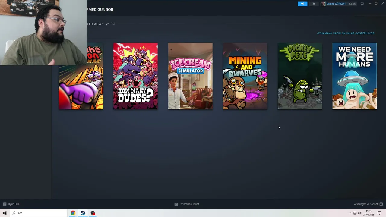Show hidden system tray icons
The height and width of the screenshot is (217, 386).
point(350,213)
